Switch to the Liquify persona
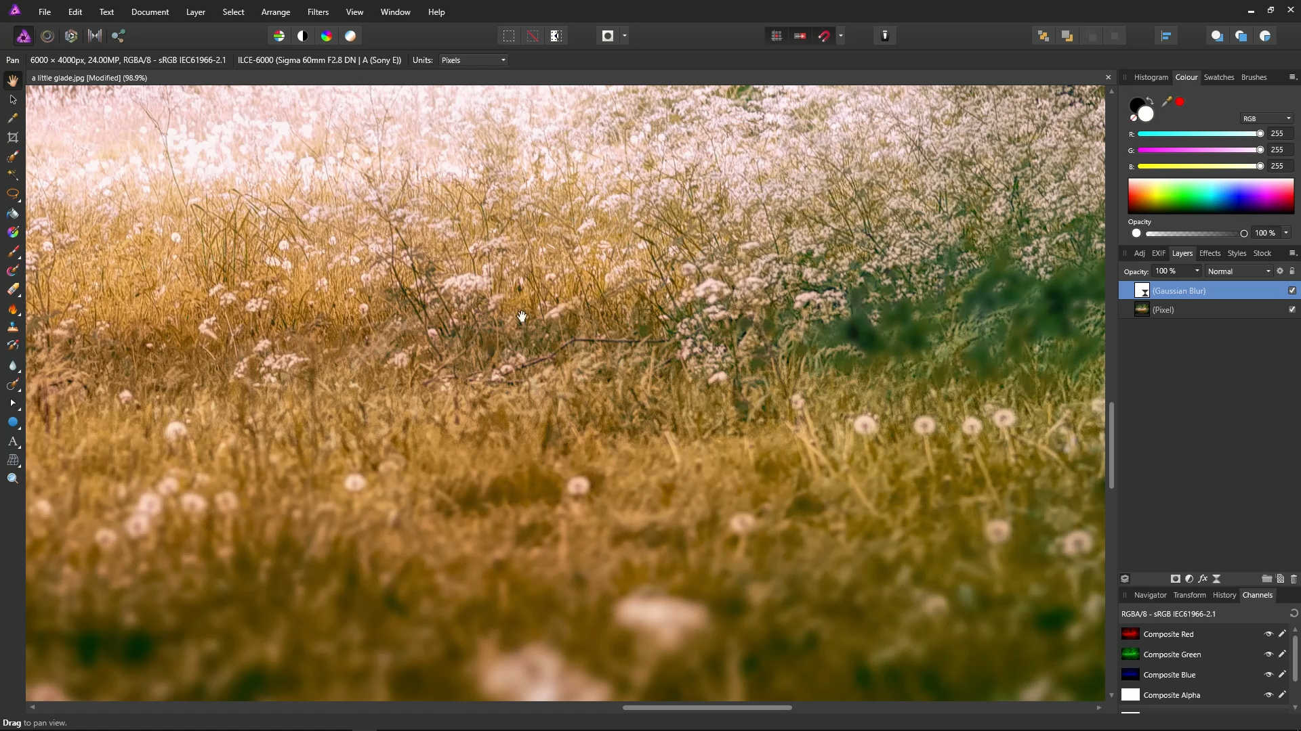The height and width of the screenshot is (731, 1301). (x=47, y=36)
